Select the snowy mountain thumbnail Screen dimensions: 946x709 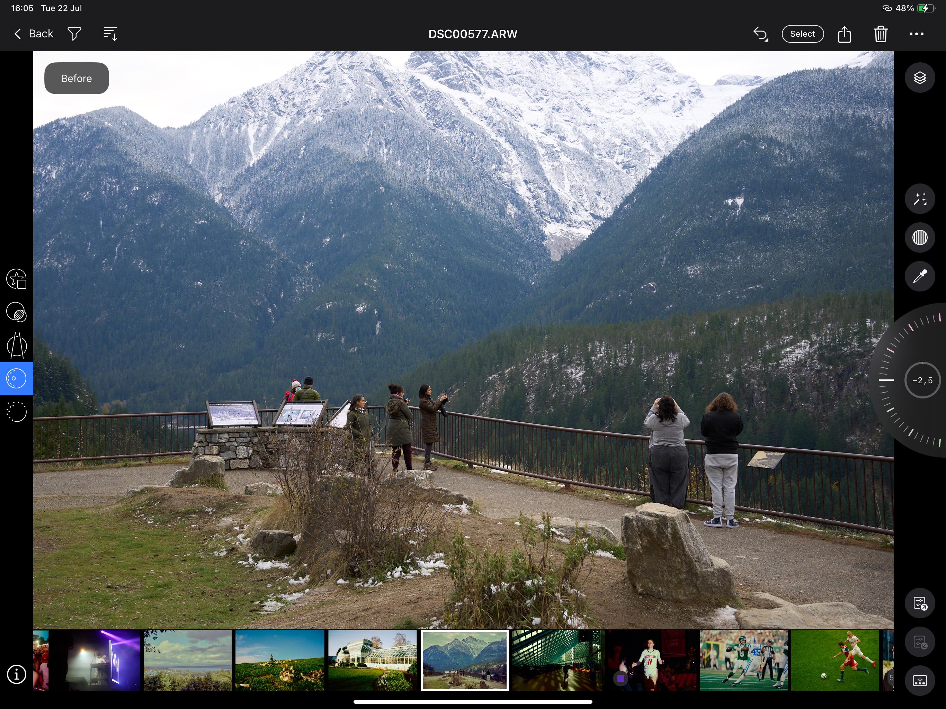[x=464, y=660]
